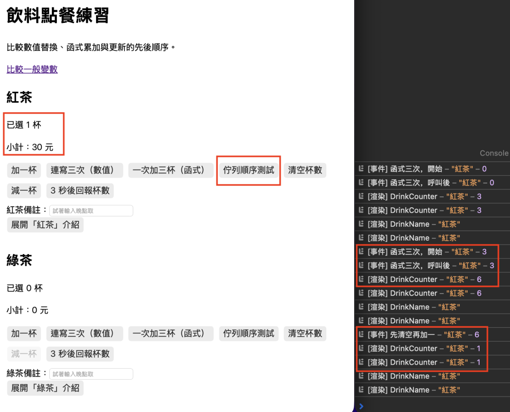
Task: Click the log icon beside 函式三次，開始 – "紅茶" – 0
Action: 361,168
